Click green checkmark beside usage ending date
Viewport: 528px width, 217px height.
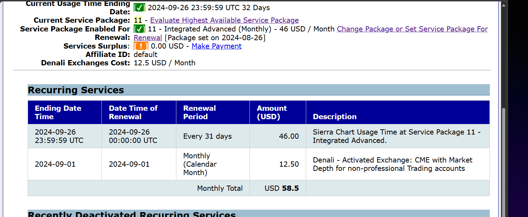(140, 7)
